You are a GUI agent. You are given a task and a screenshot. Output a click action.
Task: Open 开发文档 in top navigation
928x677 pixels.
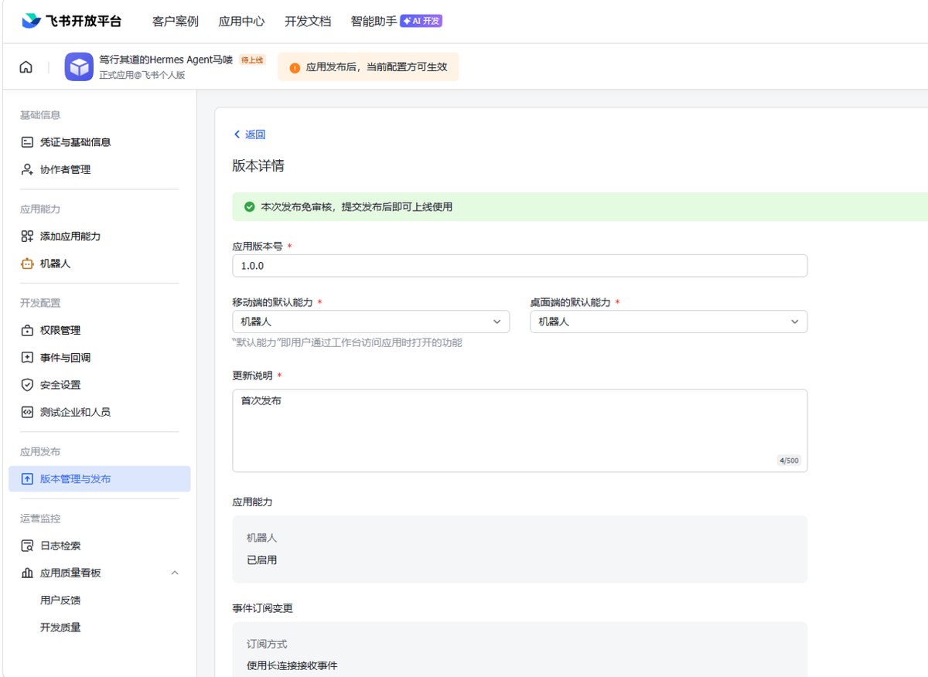coord(308,22)
